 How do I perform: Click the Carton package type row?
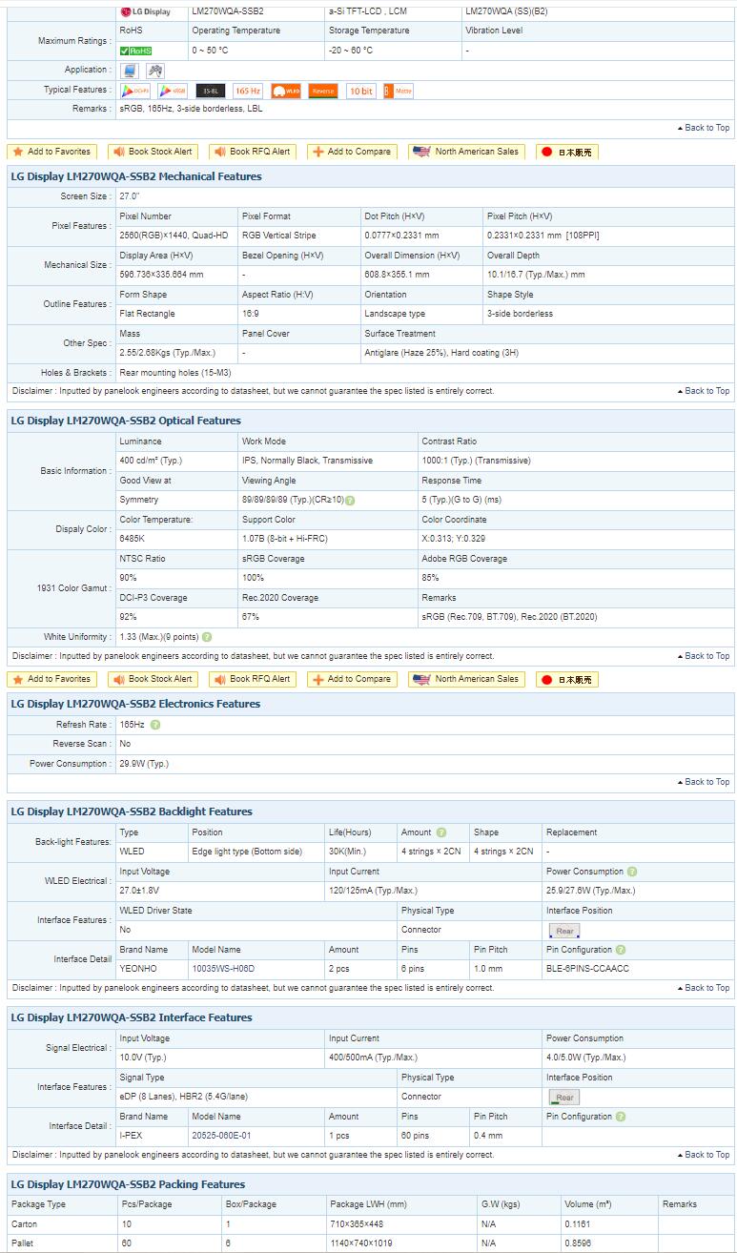369,1223
